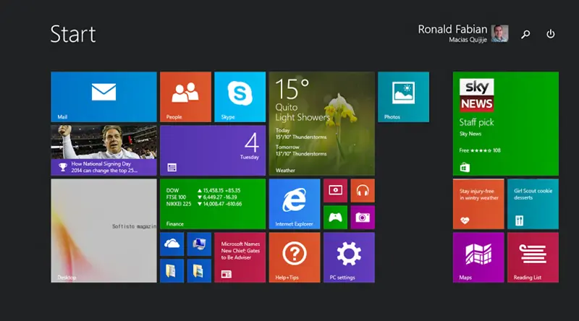The image size is (579, 321).
Task: Open the Video small tile
Action: click(x=335, y=191)
